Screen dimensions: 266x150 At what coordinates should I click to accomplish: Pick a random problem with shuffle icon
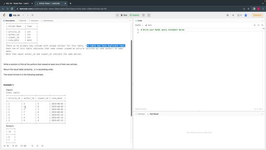32,15
